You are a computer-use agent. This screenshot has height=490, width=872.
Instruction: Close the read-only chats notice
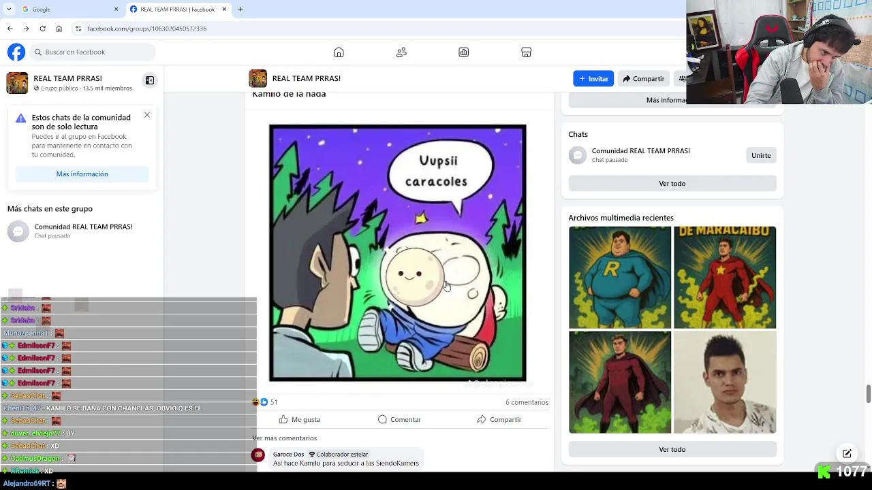[147, 115]
